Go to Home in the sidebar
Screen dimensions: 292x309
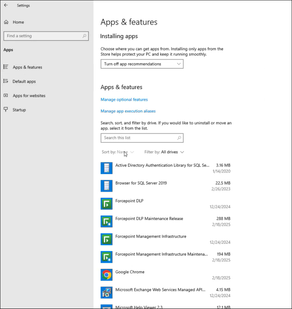click(18, 22)
